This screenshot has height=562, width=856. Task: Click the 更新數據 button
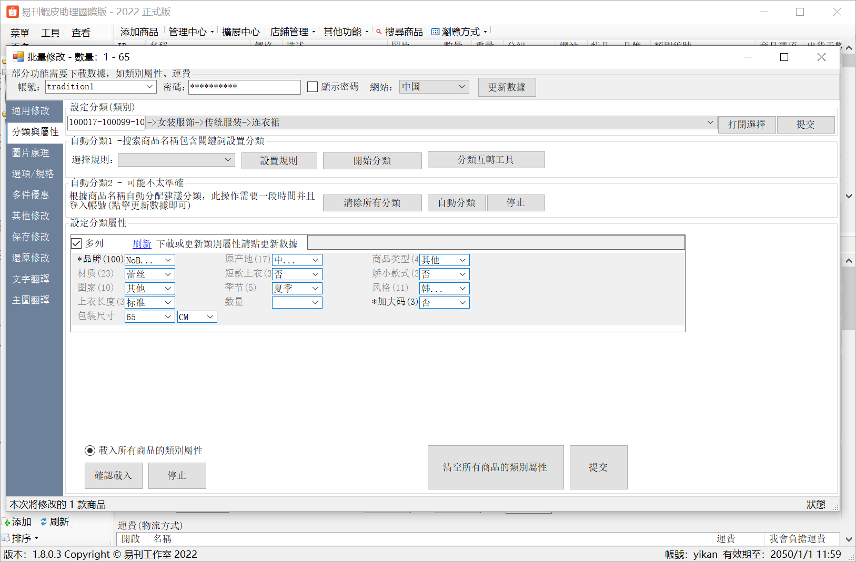[506, 87]
